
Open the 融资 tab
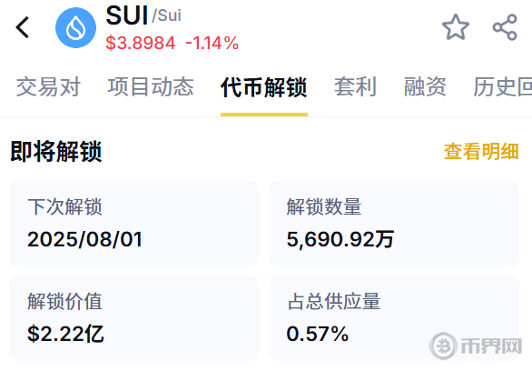[x=425, y=86]
